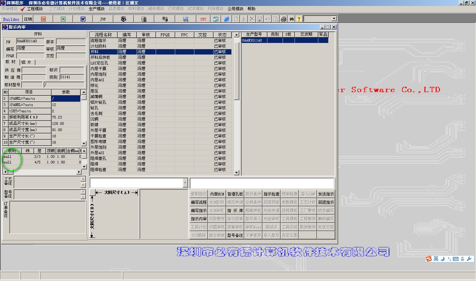
Task: Click the 编写指示 button
Action: (x=199, y=211)
